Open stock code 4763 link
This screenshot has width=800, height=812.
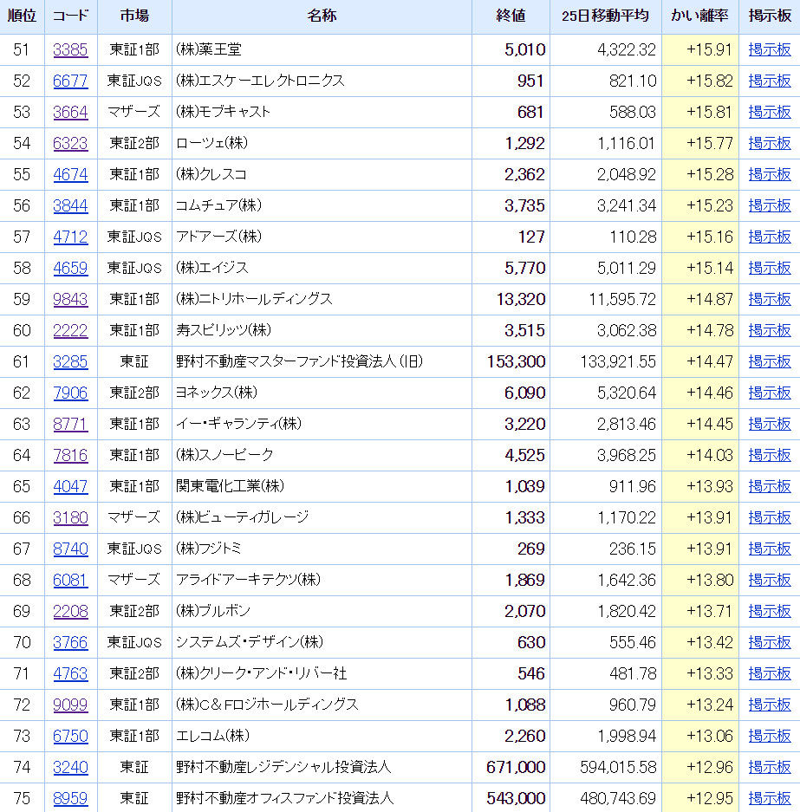(x=70, y=673)
